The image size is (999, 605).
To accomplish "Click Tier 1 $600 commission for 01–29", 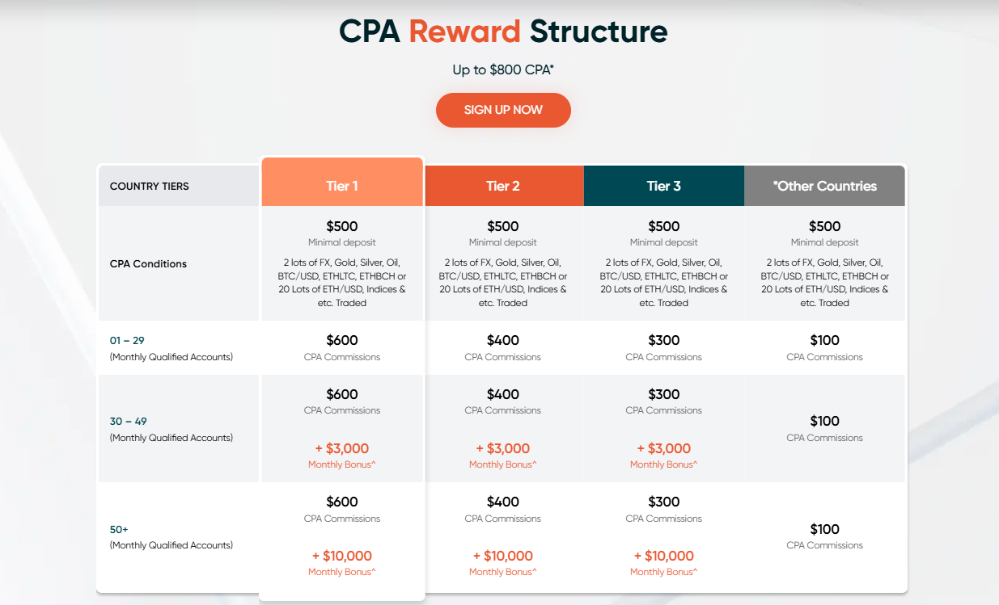I will [342, 341].
